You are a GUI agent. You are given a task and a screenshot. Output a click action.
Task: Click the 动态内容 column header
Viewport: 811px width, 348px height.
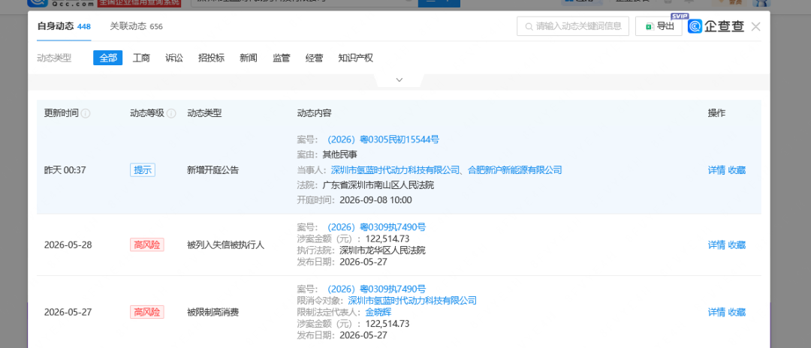(315, 113)
